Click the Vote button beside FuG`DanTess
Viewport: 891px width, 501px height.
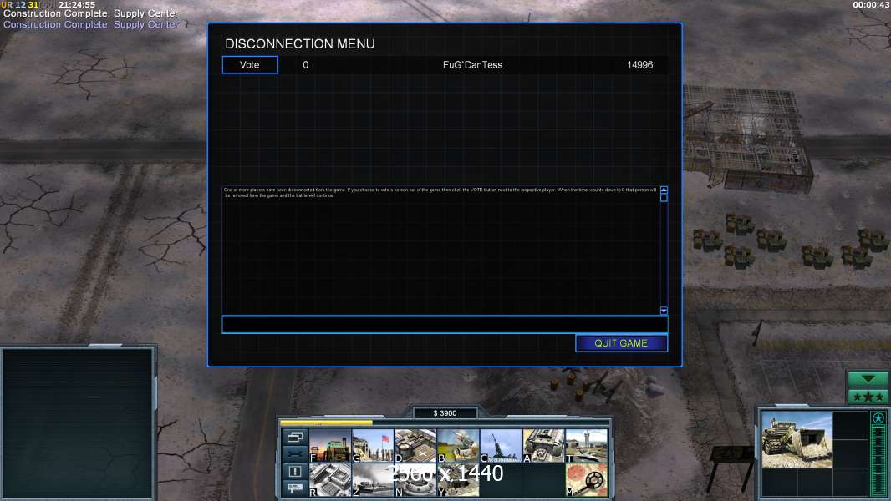250,64
